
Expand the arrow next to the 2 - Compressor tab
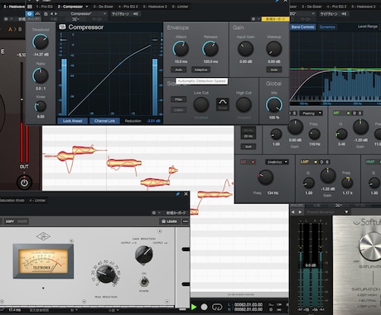(87, 7)
